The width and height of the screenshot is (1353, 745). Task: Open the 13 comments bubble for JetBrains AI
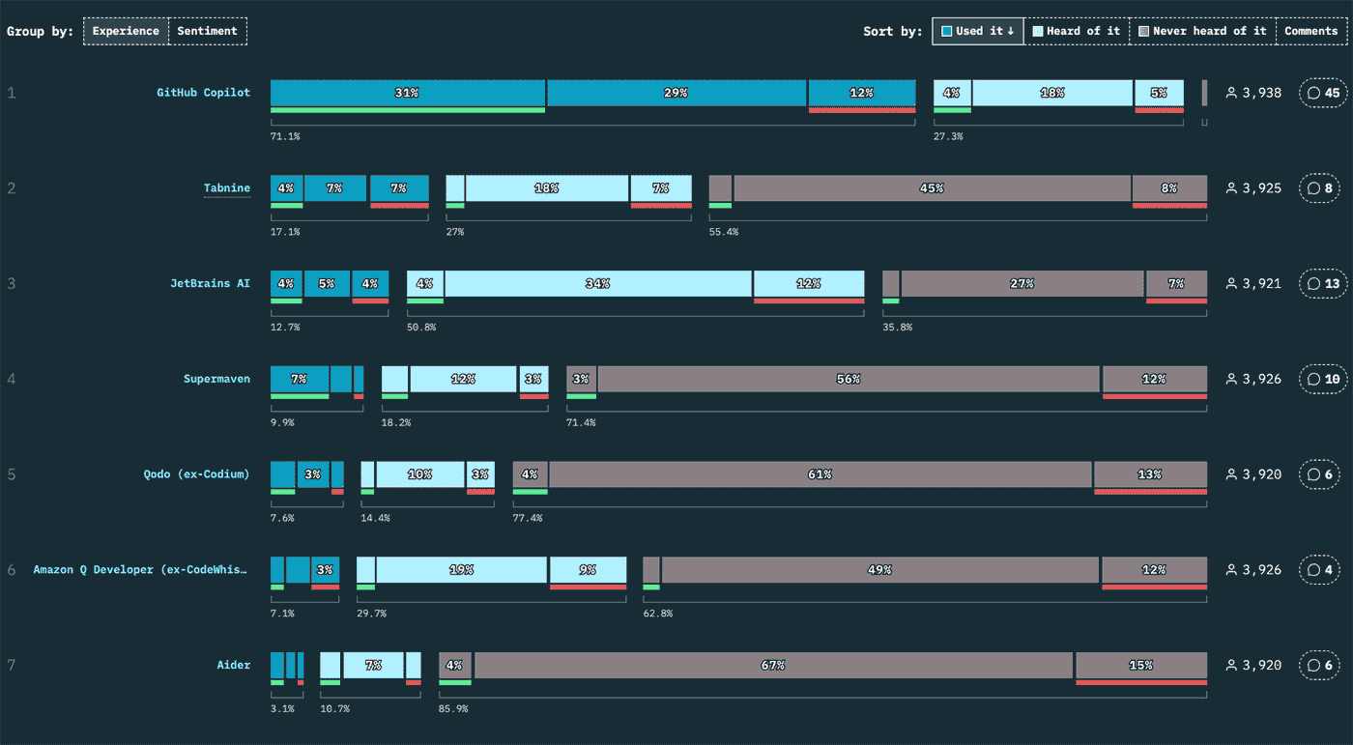[1324, 284]
